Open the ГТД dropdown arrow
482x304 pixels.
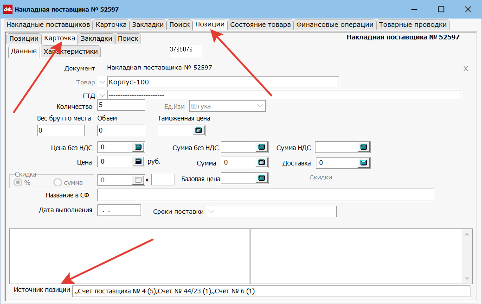point(102,95)
